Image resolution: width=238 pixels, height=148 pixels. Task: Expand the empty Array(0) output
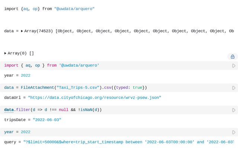coord(5,53)
